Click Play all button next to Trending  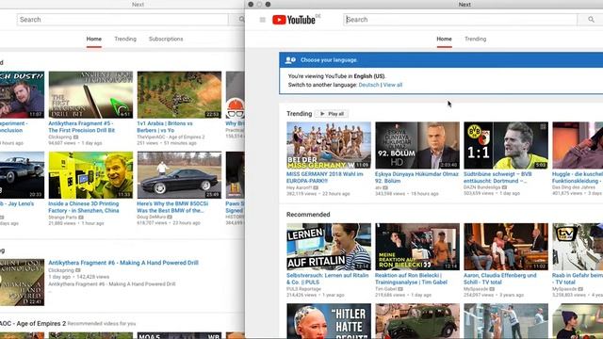pyautogui.click(x=332, y=114)
